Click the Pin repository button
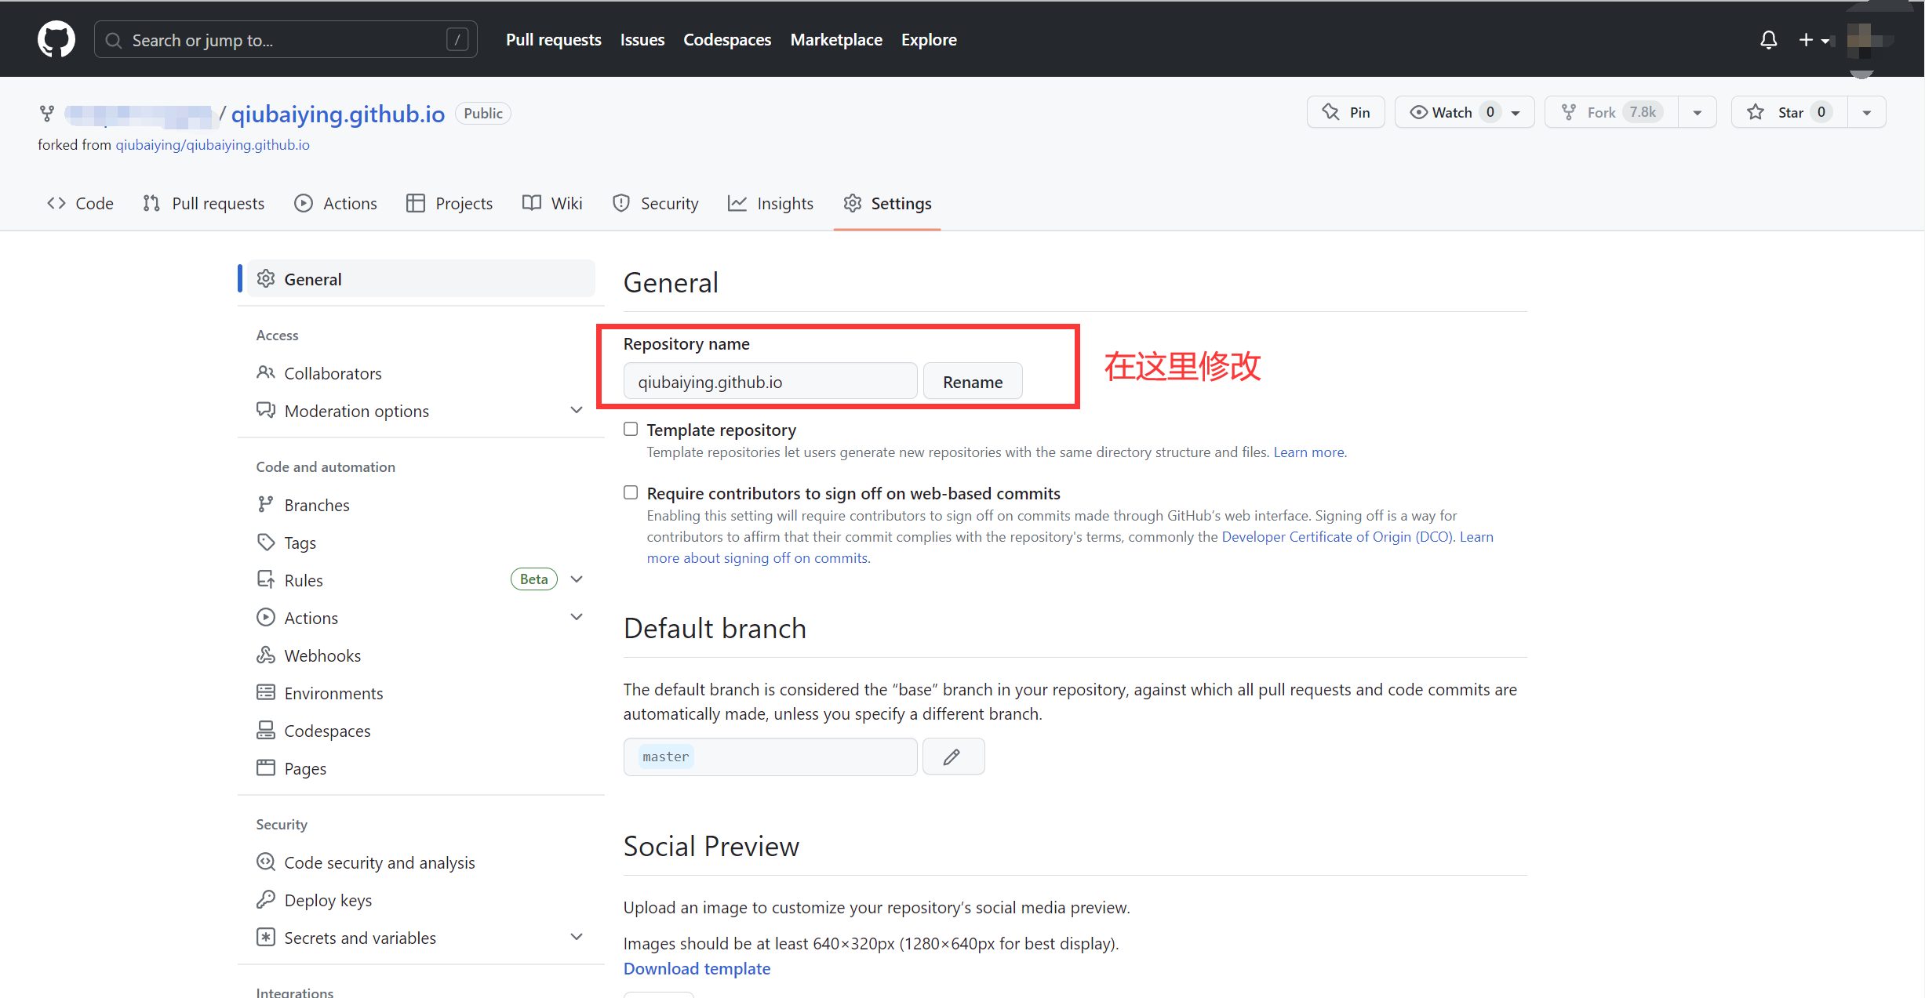 [1346, 112]
